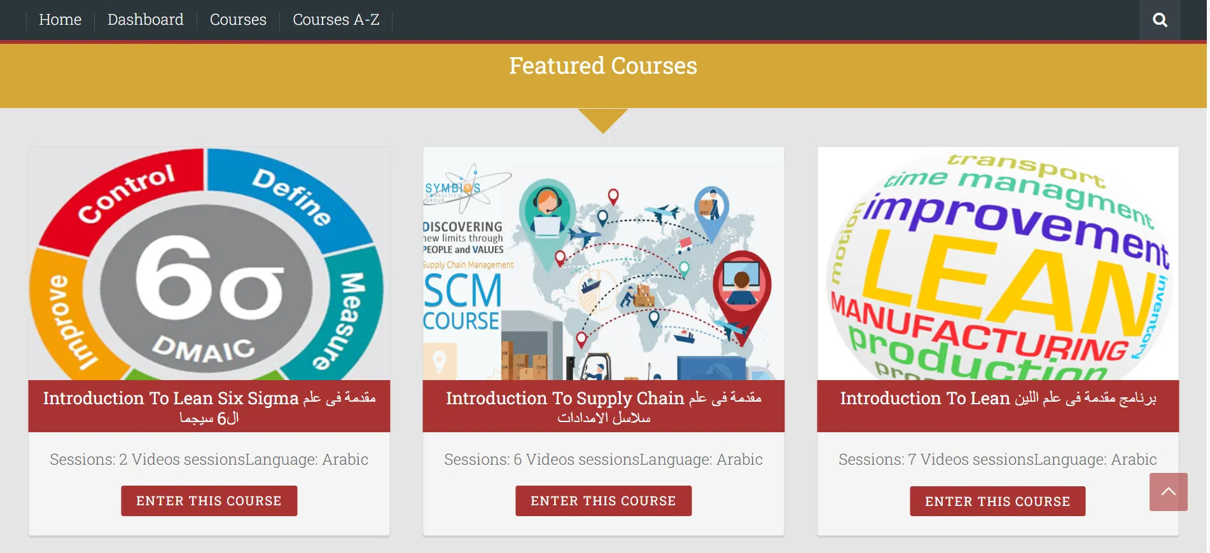Click the gold triangle below Featured Courses
The width and height of the screenshot is (1210, 553).
tap(603, 119)
